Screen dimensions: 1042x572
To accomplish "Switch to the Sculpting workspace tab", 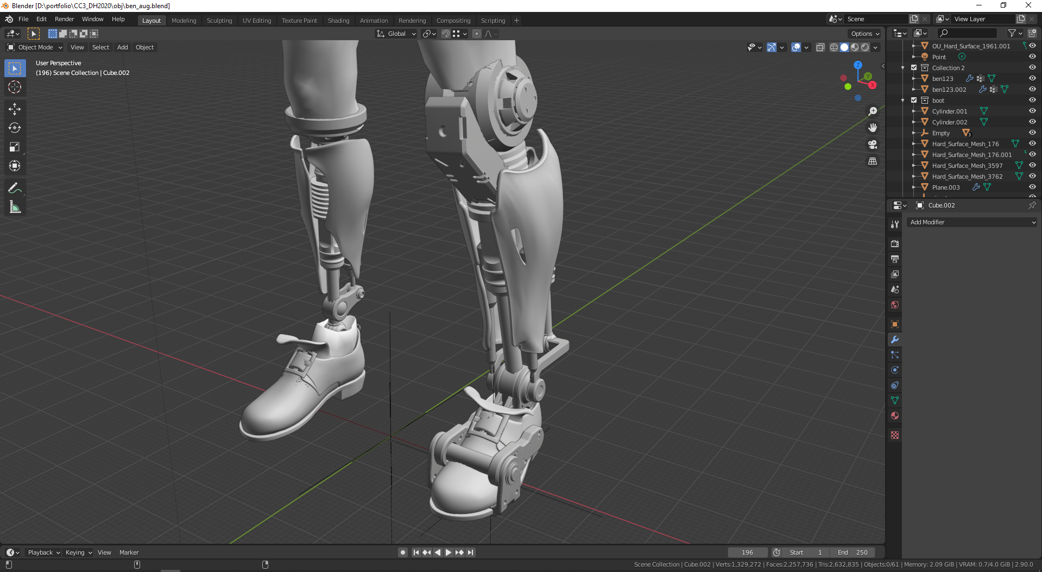I will coord(219,21).
